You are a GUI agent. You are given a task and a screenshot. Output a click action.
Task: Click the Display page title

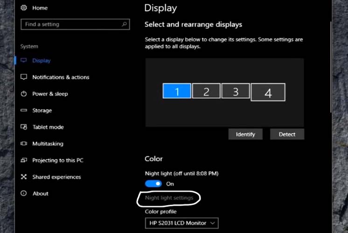coord(160,8)
